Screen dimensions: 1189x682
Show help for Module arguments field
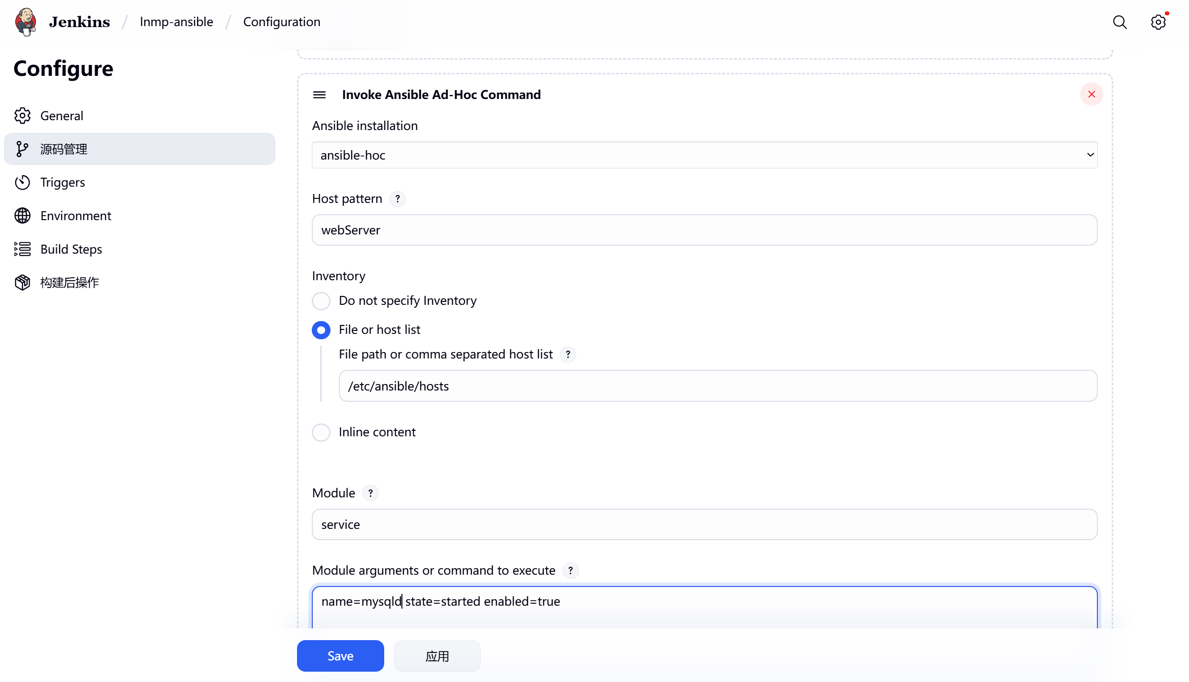point(570,570)
